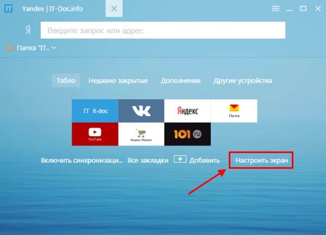The image size is (326, 235).
Task: Click the Настроить экран button
Action: pyautogui.click(x=261, y=161)
